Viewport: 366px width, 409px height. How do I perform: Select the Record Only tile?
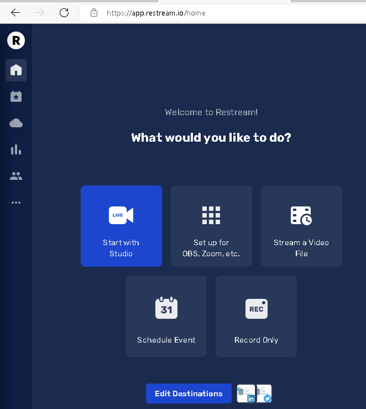(256, 316)
